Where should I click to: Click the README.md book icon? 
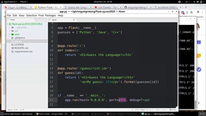(13, 48)
